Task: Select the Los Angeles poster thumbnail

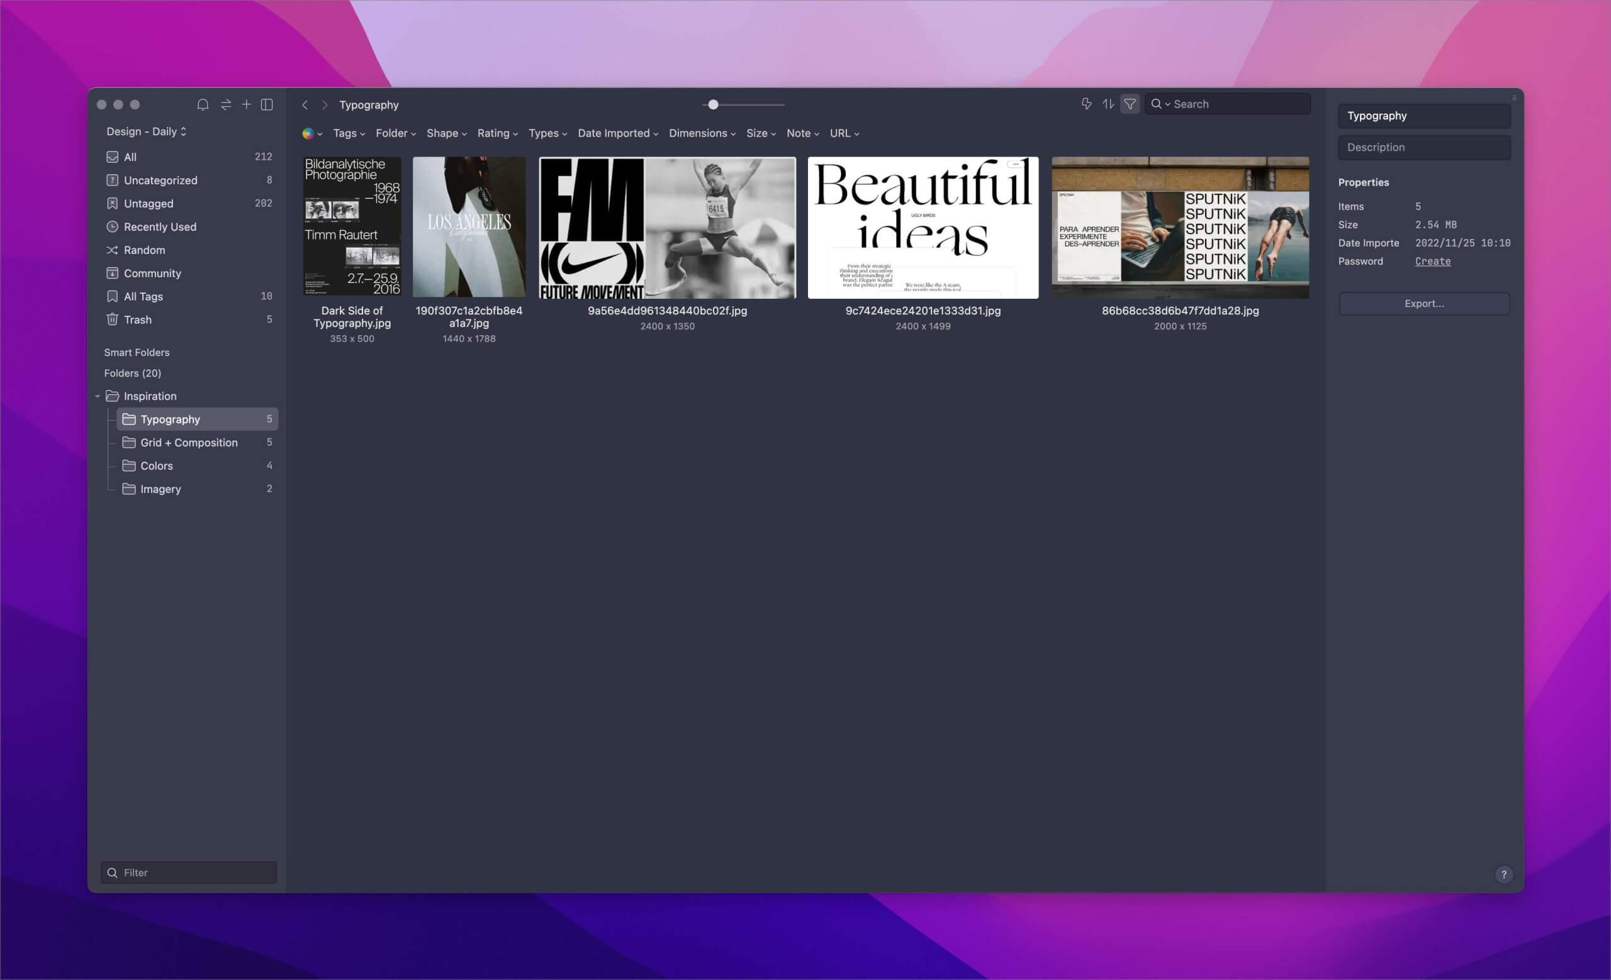Action: [x=469, y=226]
